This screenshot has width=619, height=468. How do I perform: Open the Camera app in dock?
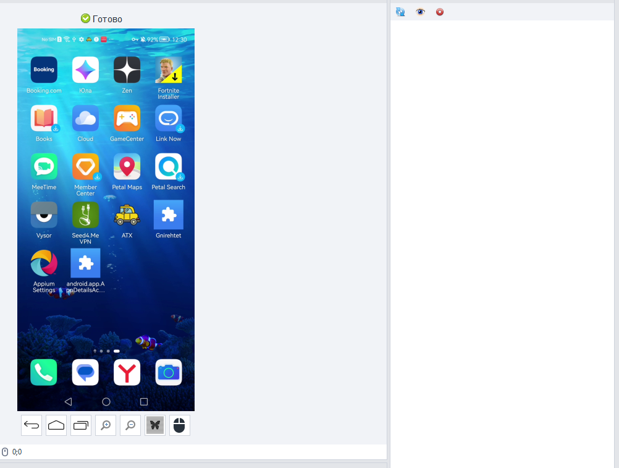(169, 372)
